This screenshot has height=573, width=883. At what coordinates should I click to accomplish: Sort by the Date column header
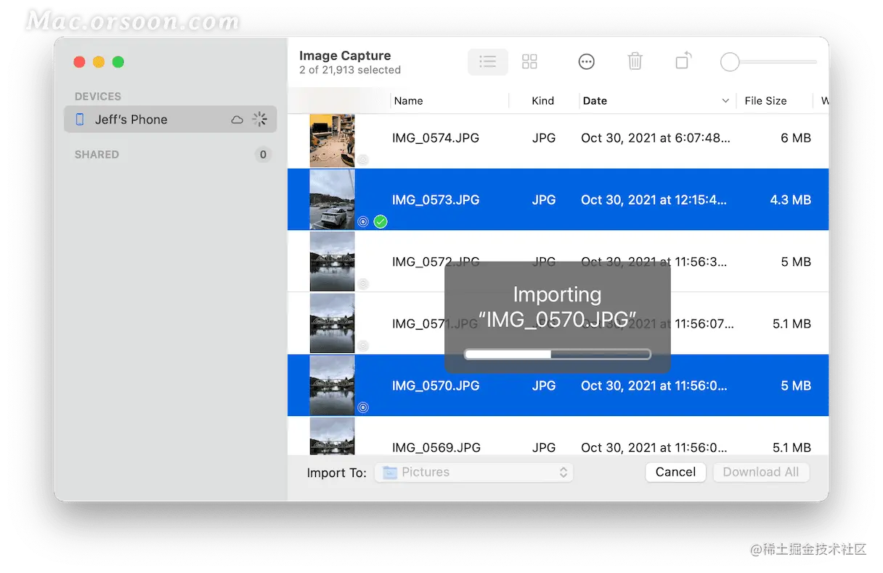pos(595,101)
